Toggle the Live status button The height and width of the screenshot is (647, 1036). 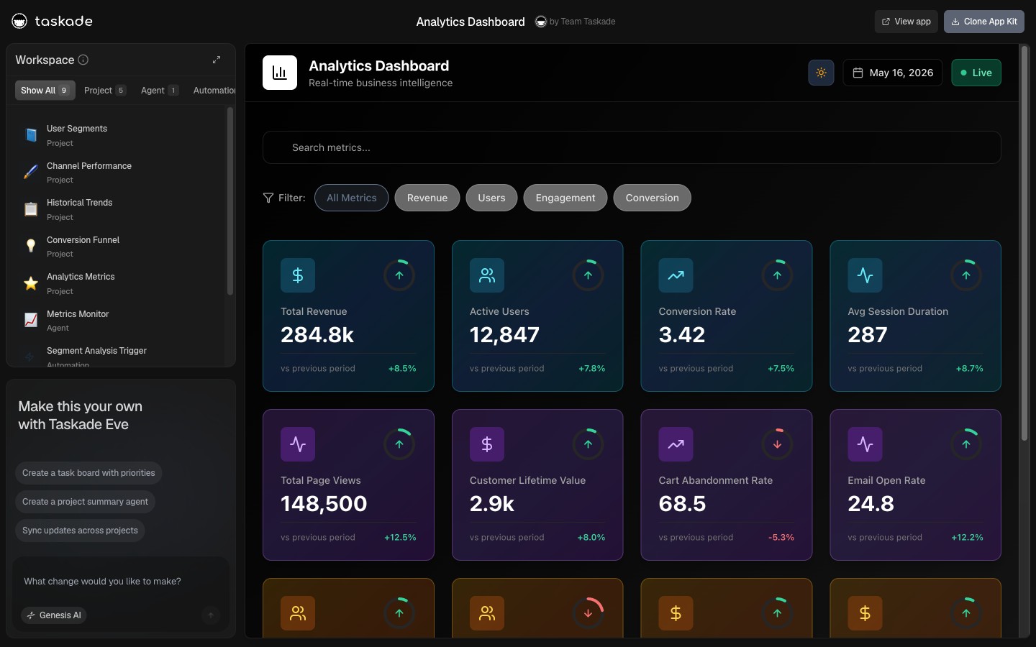coord(976,73)
